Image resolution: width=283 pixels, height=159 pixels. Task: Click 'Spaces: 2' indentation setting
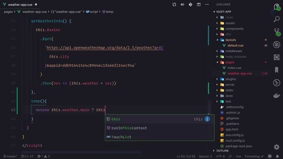(205, 156)
